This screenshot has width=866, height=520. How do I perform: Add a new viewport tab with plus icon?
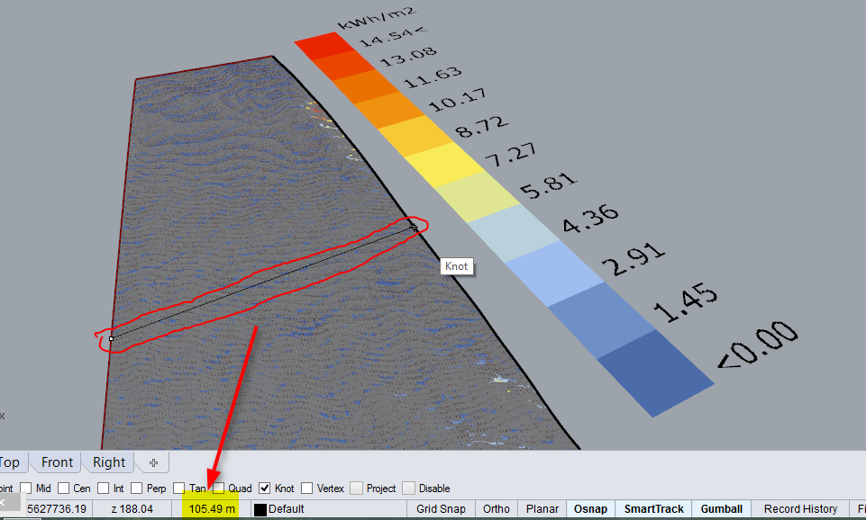pyautogui.click(x=153, y=462)
